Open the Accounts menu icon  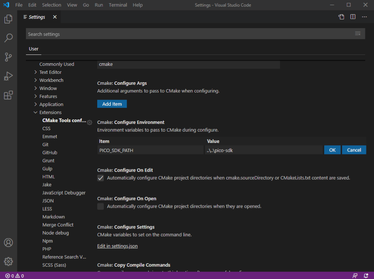point(8,243)
